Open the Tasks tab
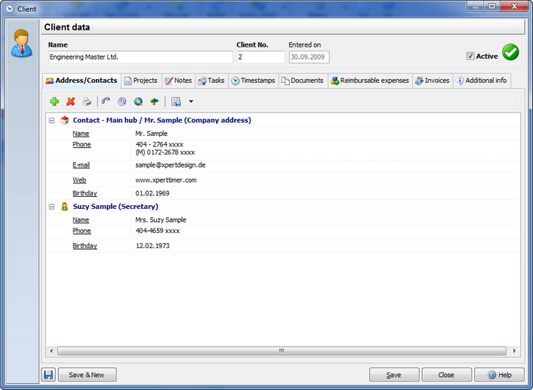Image resolution: width=533 pixels, height=390 pixels. tap(211, 81)
